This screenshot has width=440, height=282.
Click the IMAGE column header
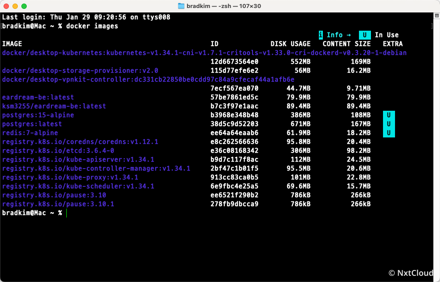click(x=12, y=44)
